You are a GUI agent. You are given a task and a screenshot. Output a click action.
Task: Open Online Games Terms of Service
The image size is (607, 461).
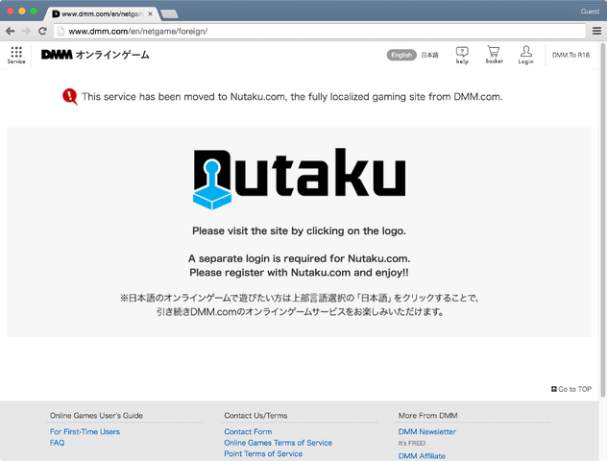point(278,443)
